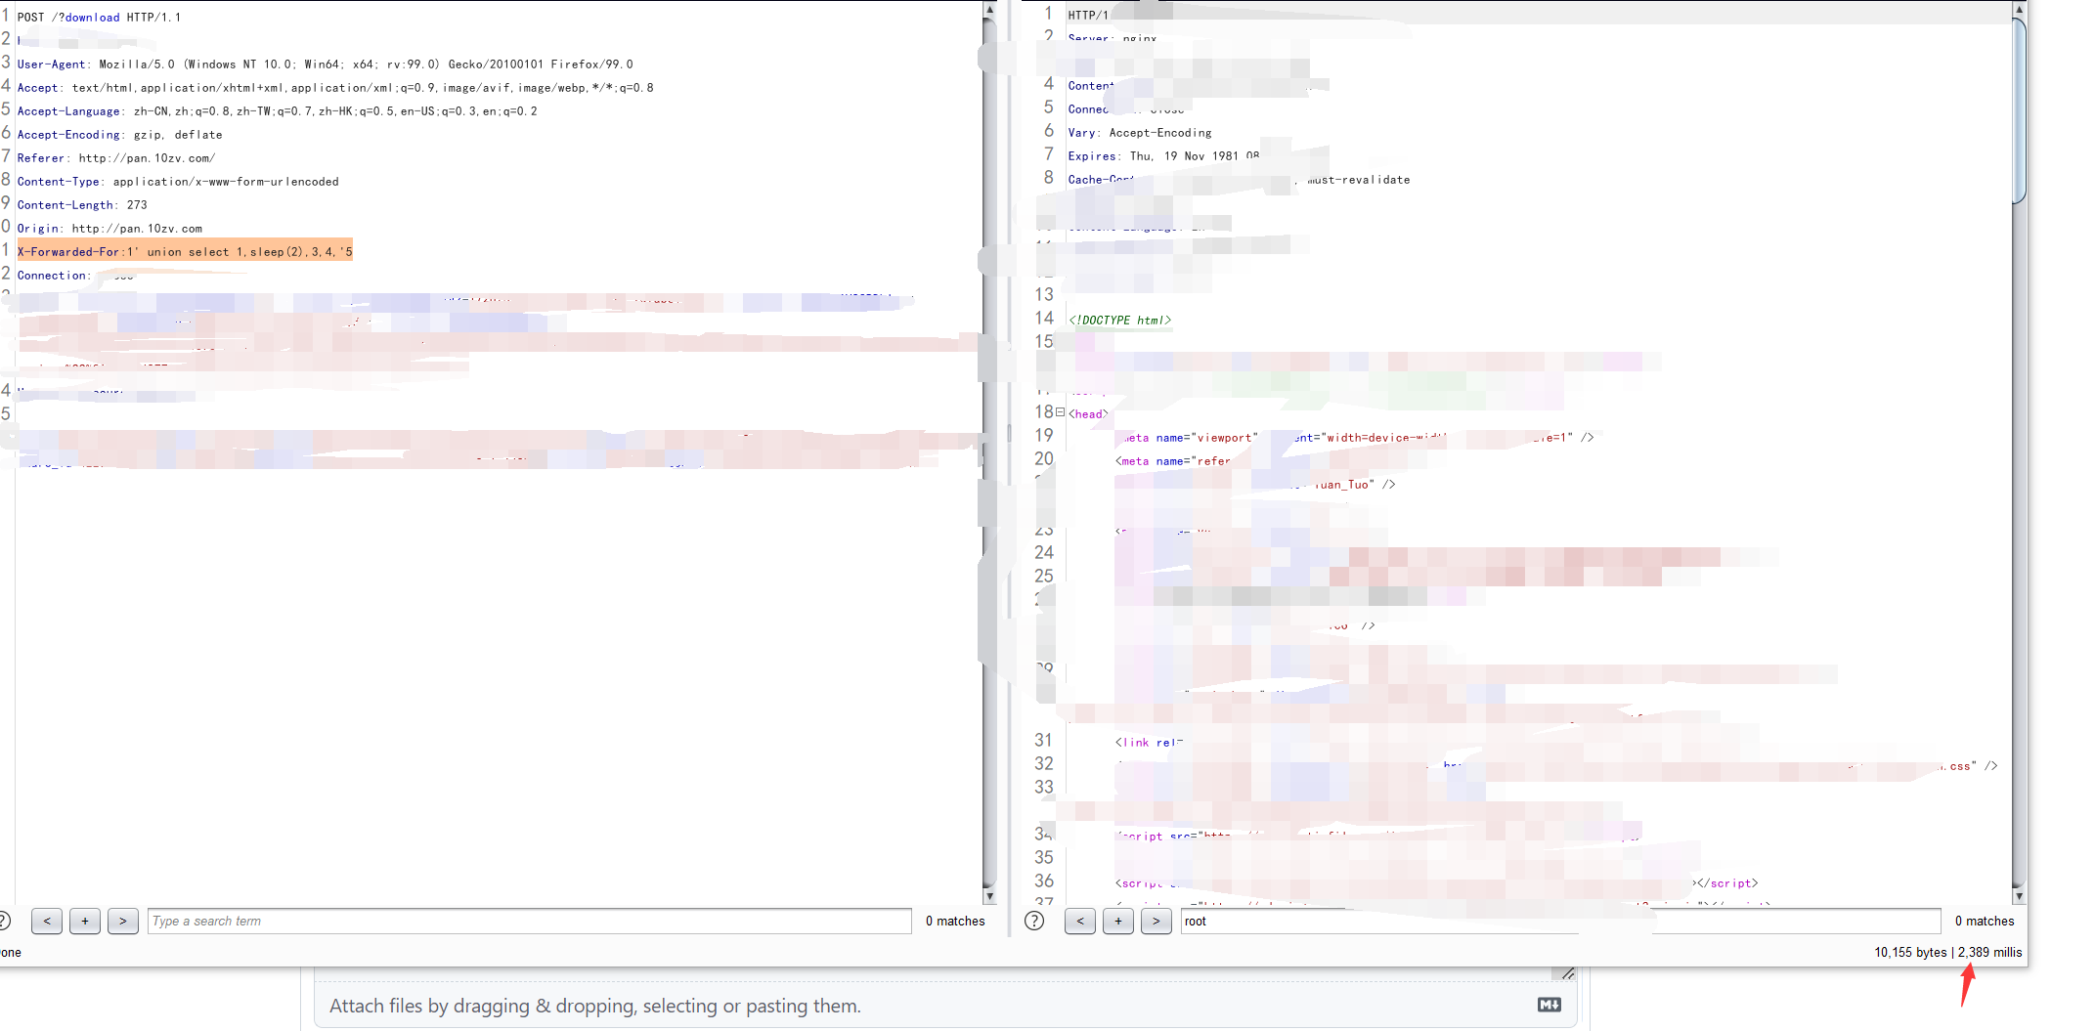
Task: Click the attach files area to select files
Action: click(594, 1006)
